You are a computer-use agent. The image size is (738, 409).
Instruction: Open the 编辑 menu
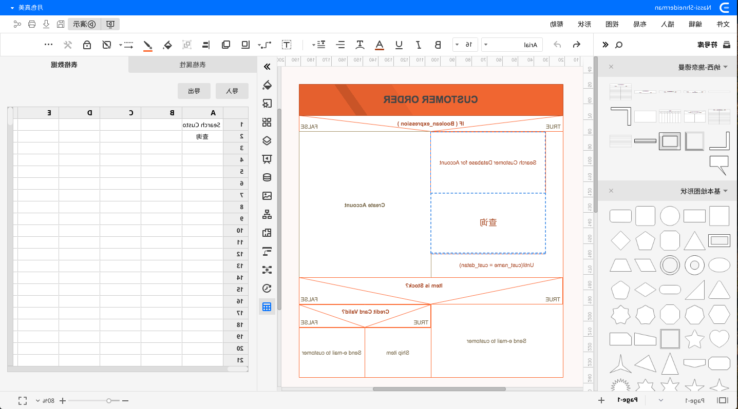point(695,24)
